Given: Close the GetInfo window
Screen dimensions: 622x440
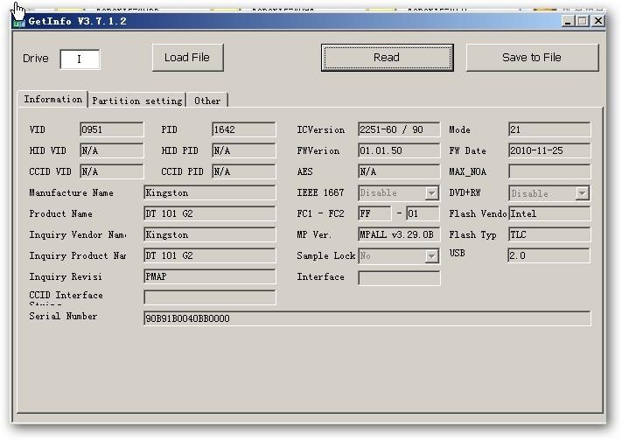Looking at the screenshot, I should click(598, 21).
